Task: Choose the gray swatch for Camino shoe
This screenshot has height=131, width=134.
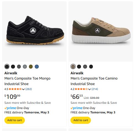Action: [85, 67]
